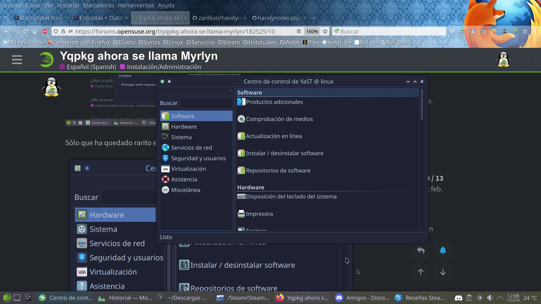Click the YaST Buscar search field

[206, 103]
